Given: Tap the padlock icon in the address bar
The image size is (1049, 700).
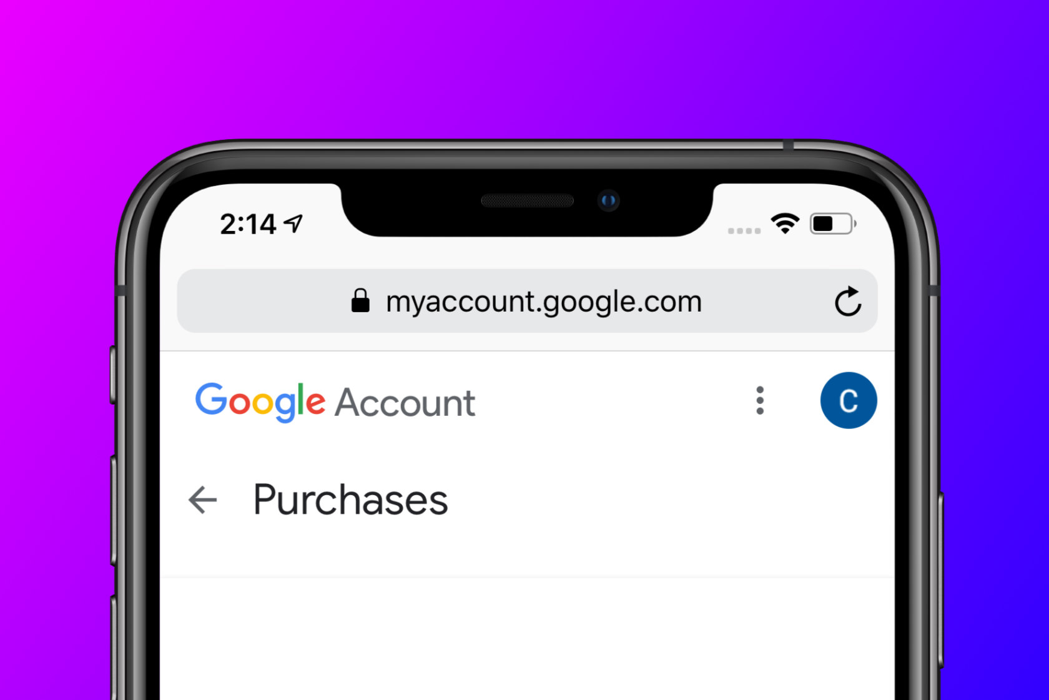Looking at the screenshot, I should point(360,300).
